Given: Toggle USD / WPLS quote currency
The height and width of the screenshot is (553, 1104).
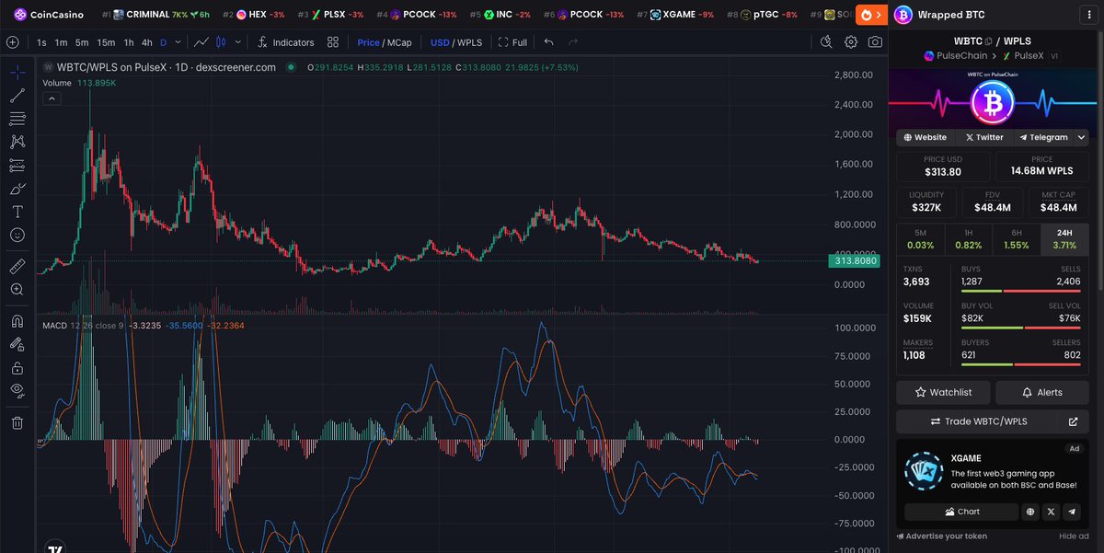Looking at the screenshot, I should (x=456, y=42).
